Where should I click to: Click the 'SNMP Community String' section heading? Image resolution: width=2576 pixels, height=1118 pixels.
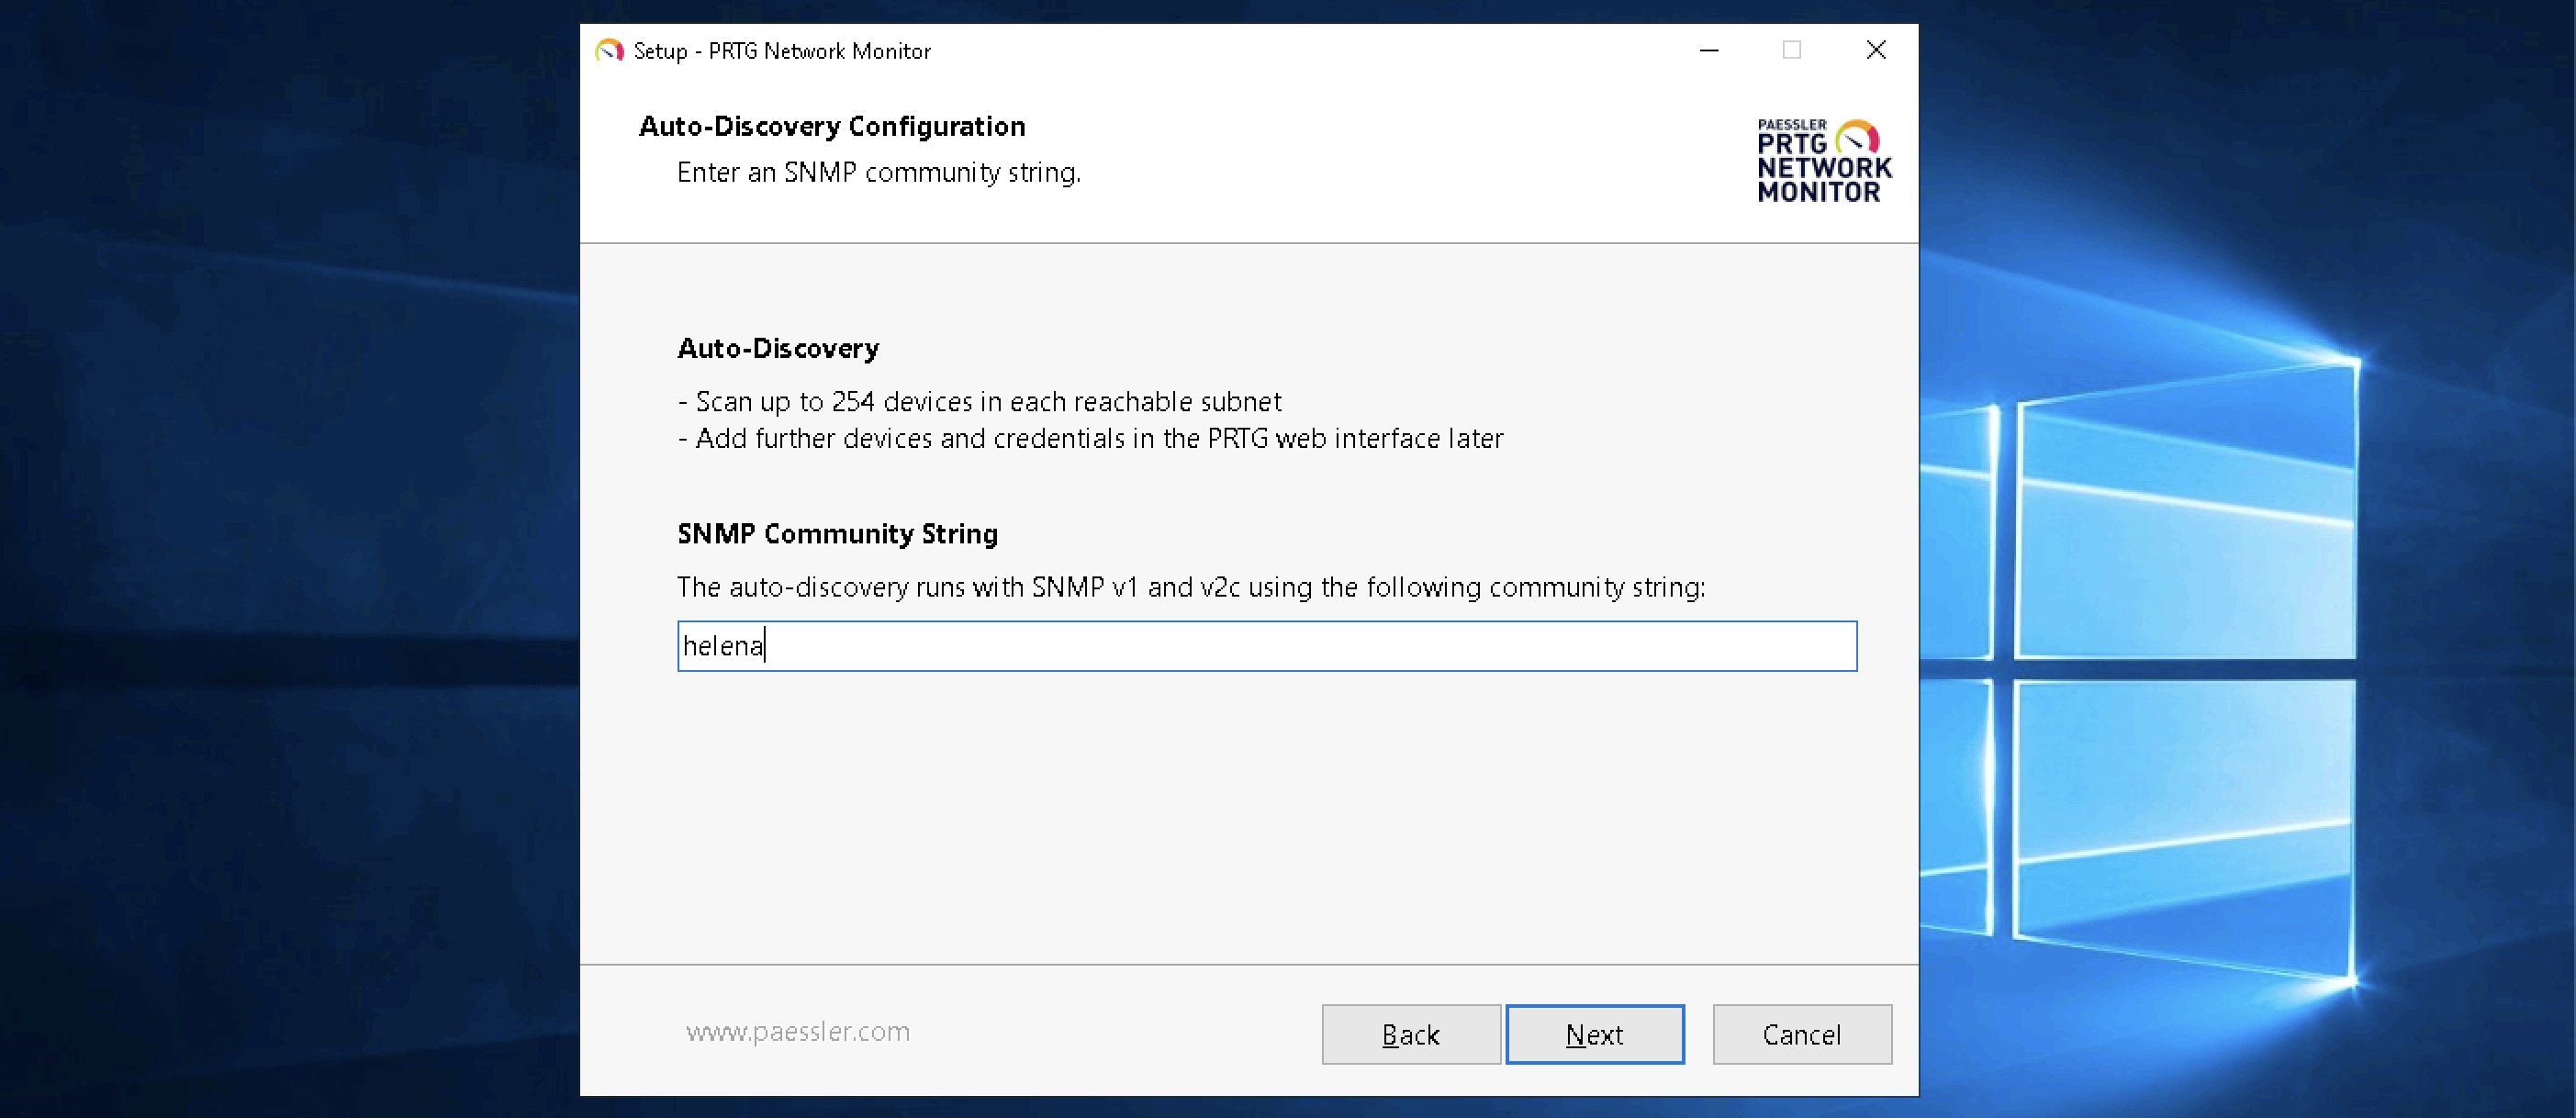pyautogui.click(x=837, y=534)
